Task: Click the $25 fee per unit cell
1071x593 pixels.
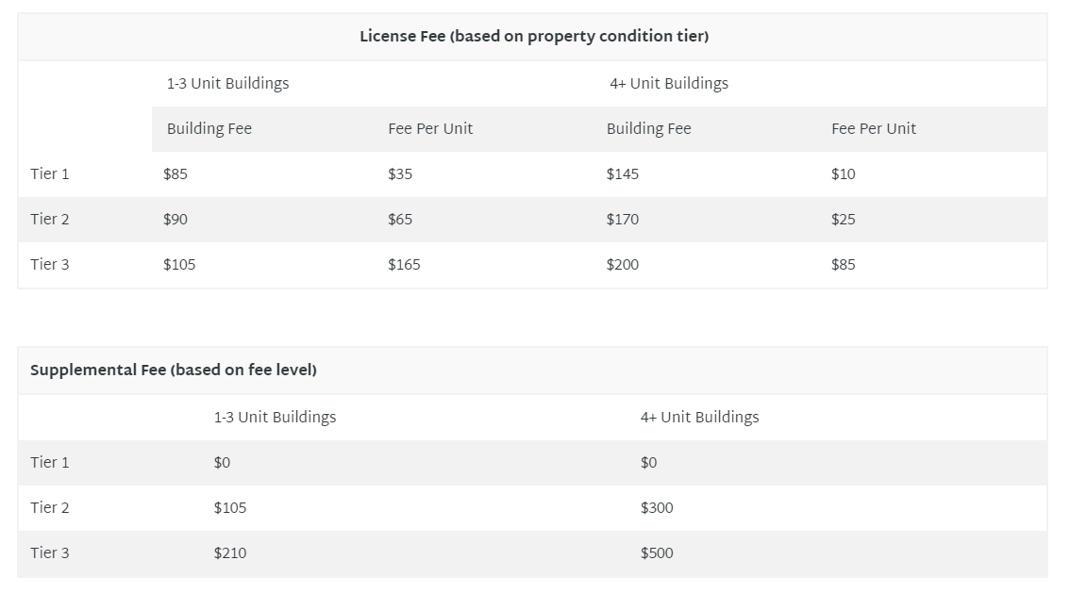Action: click(x=844, y=220)
